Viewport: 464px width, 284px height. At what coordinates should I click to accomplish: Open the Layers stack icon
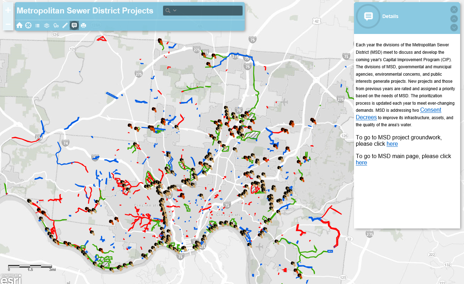tap(47, 25)
